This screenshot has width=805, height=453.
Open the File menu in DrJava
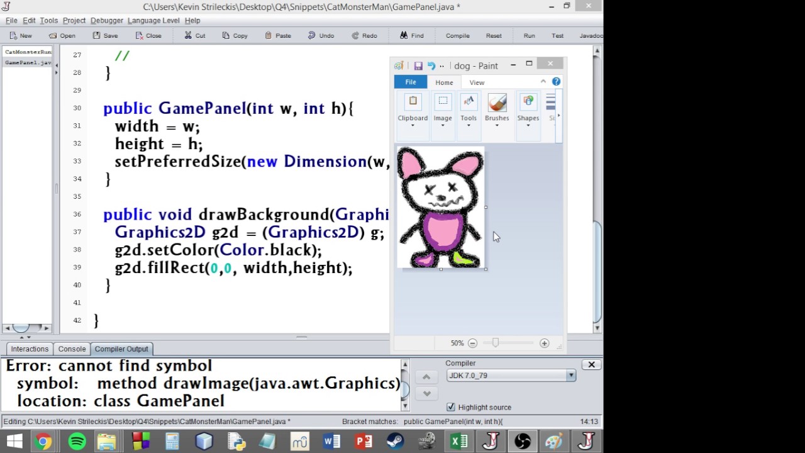(x=11, y=21)
